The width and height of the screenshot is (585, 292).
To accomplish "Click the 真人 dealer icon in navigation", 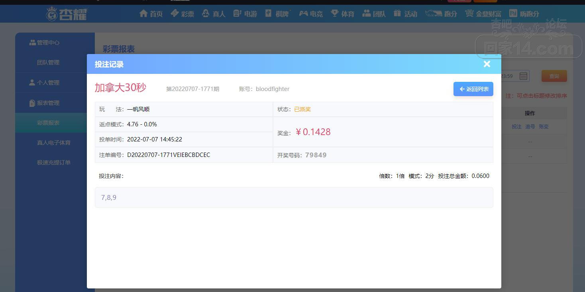I will (x=206, y=14).
